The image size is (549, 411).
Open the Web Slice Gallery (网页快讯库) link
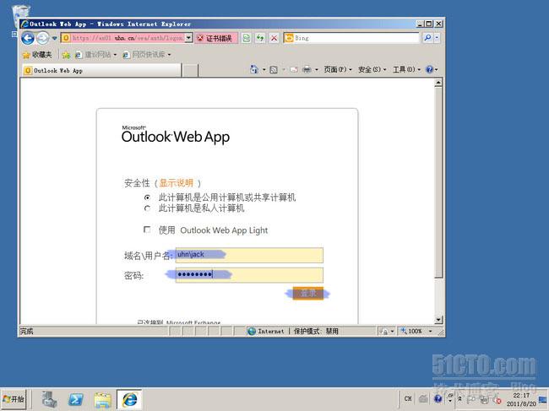[147, 55]
